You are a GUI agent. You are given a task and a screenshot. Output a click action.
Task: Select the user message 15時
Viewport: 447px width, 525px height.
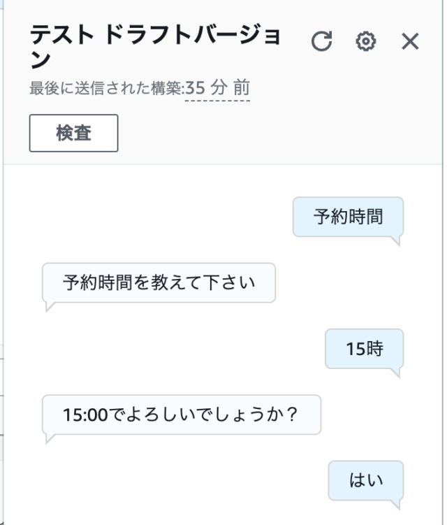coord(365,349)
